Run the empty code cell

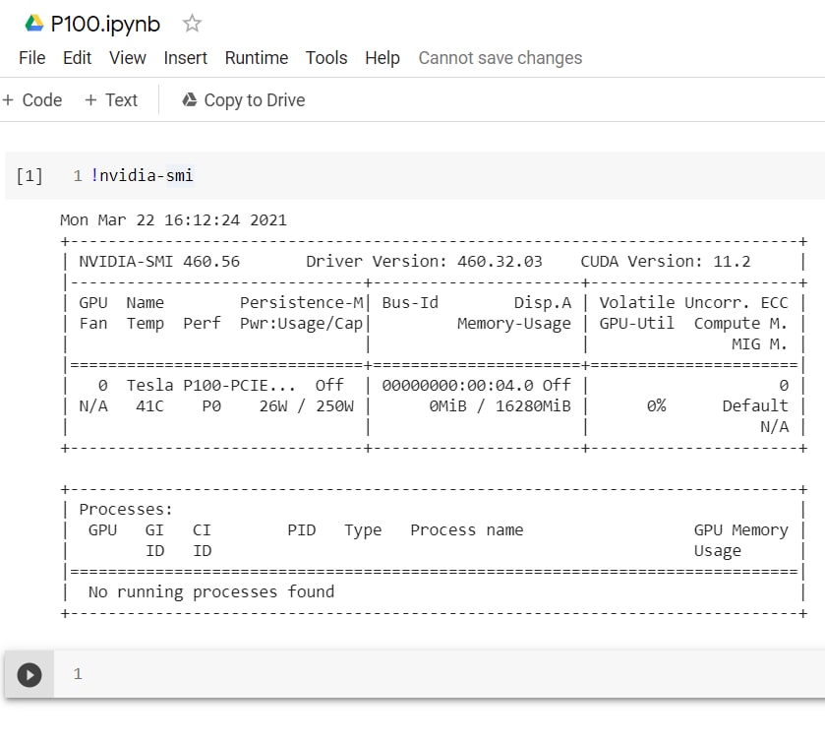click(29, 674)
